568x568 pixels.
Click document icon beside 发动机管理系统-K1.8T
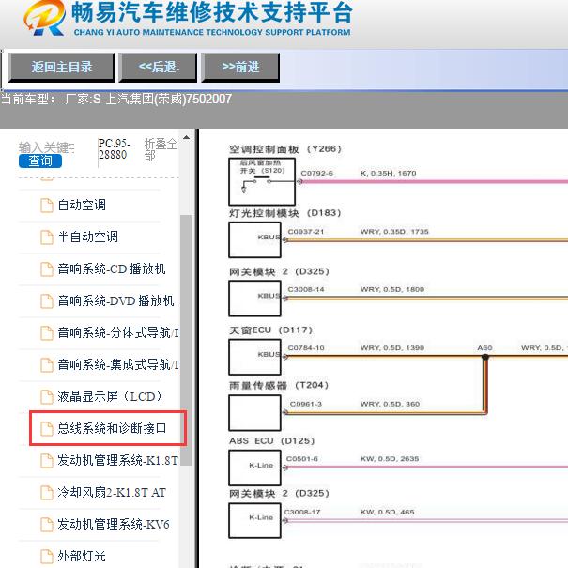click(x=46, y=461)
